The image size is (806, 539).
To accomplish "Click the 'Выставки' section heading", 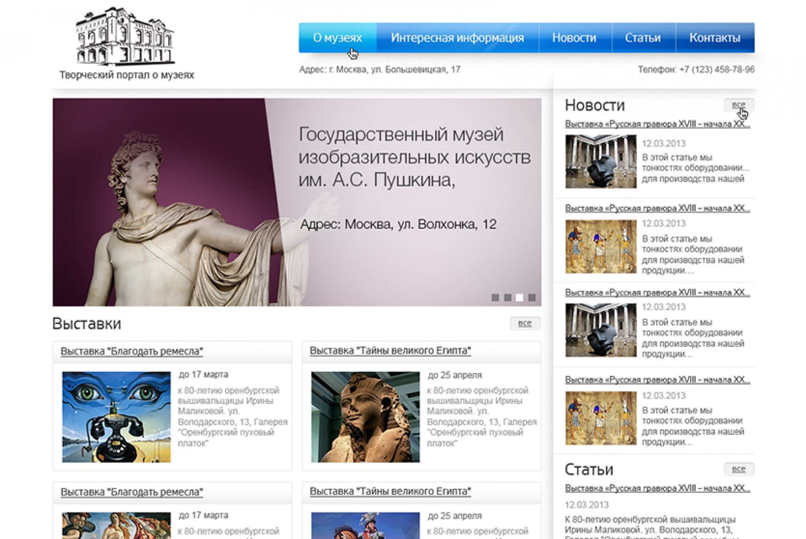I will [x=87, y=324].
